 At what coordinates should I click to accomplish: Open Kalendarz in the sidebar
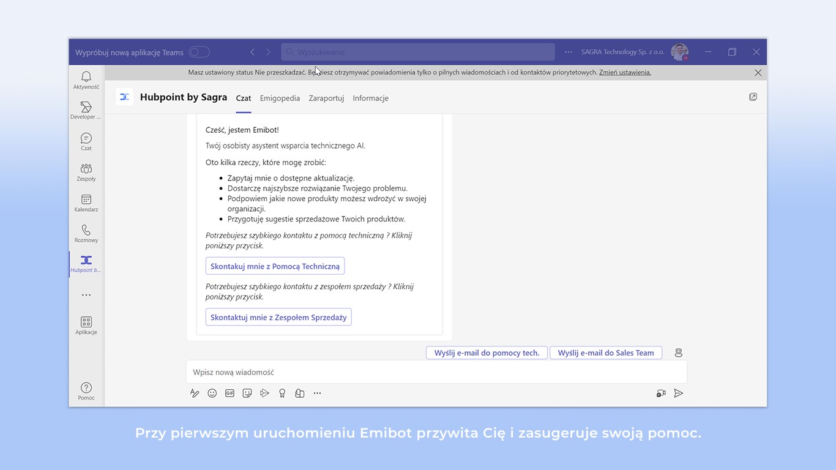tap(86, 203)
